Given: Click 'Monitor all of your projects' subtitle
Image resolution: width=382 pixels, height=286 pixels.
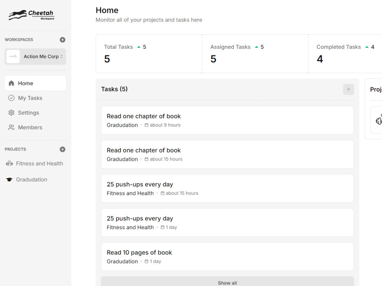Looking at the screenshot, I should click(x=149, y=20).
